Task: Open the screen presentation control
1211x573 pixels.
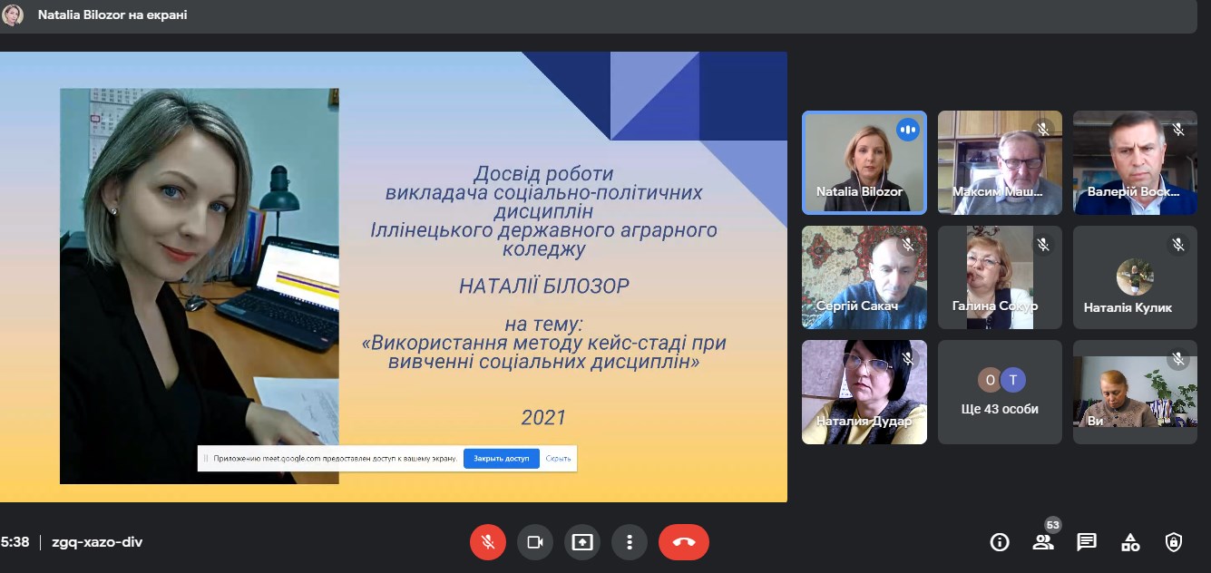Action: (x=582, y=541)
